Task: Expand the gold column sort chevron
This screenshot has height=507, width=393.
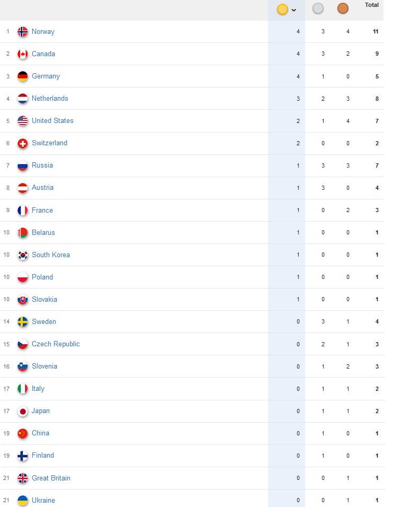Action: 294,10
